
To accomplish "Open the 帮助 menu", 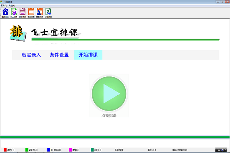I will point(11,6).
